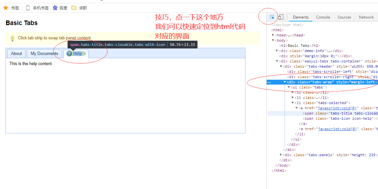
Task: Collapse the tabs-header div arrow
Action: [x=281, y=66]
